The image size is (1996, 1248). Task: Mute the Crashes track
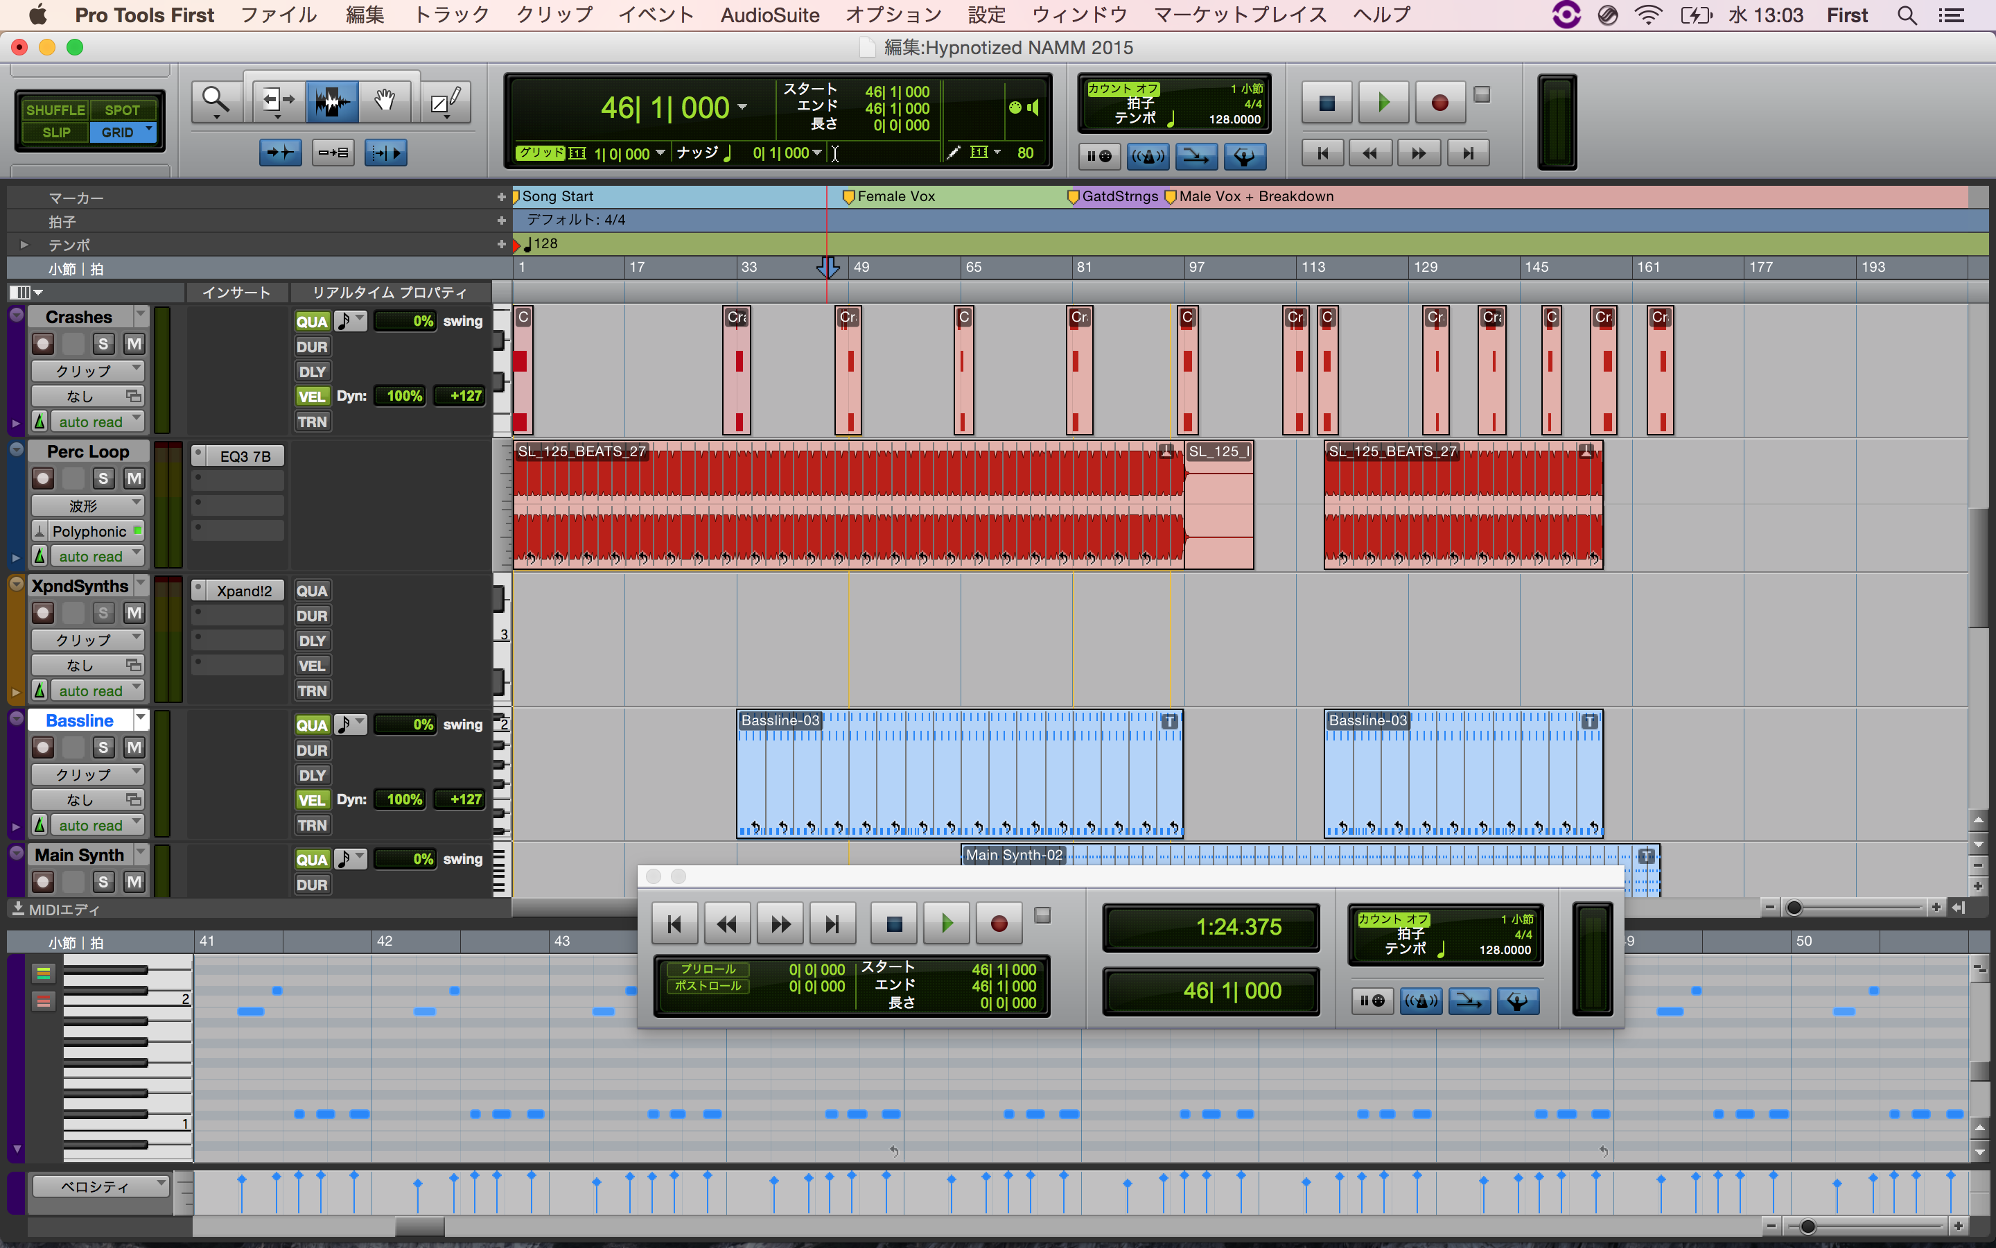coord(134,344)
